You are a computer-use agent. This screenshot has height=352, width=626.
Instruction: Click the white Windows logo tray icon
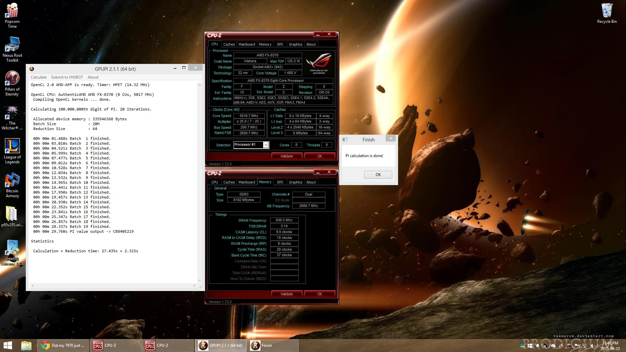tap(530, 346)
